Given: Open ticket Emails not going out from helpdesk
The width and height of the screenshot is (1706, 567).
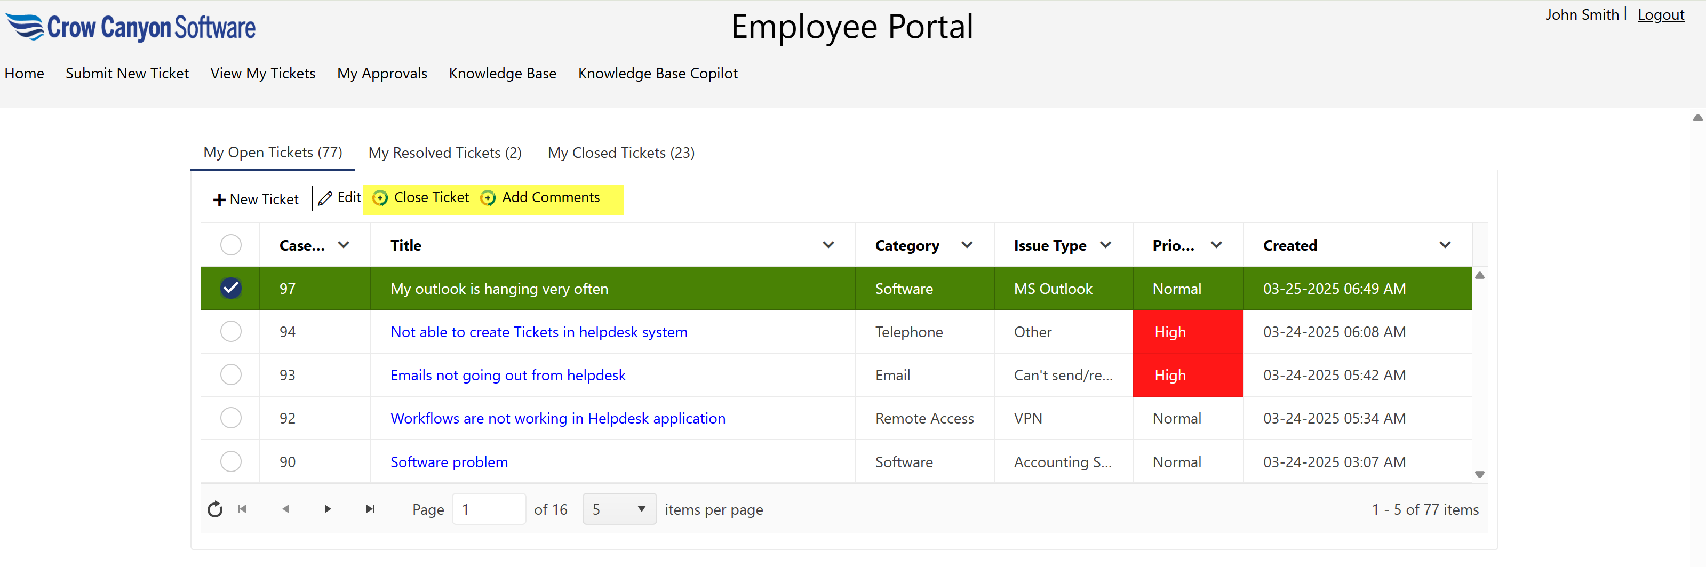Looking at the screenshot, I should (507, 374).
